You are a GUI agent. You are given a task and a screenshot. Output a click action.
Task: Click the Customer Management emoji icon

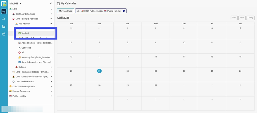point(11,86)
